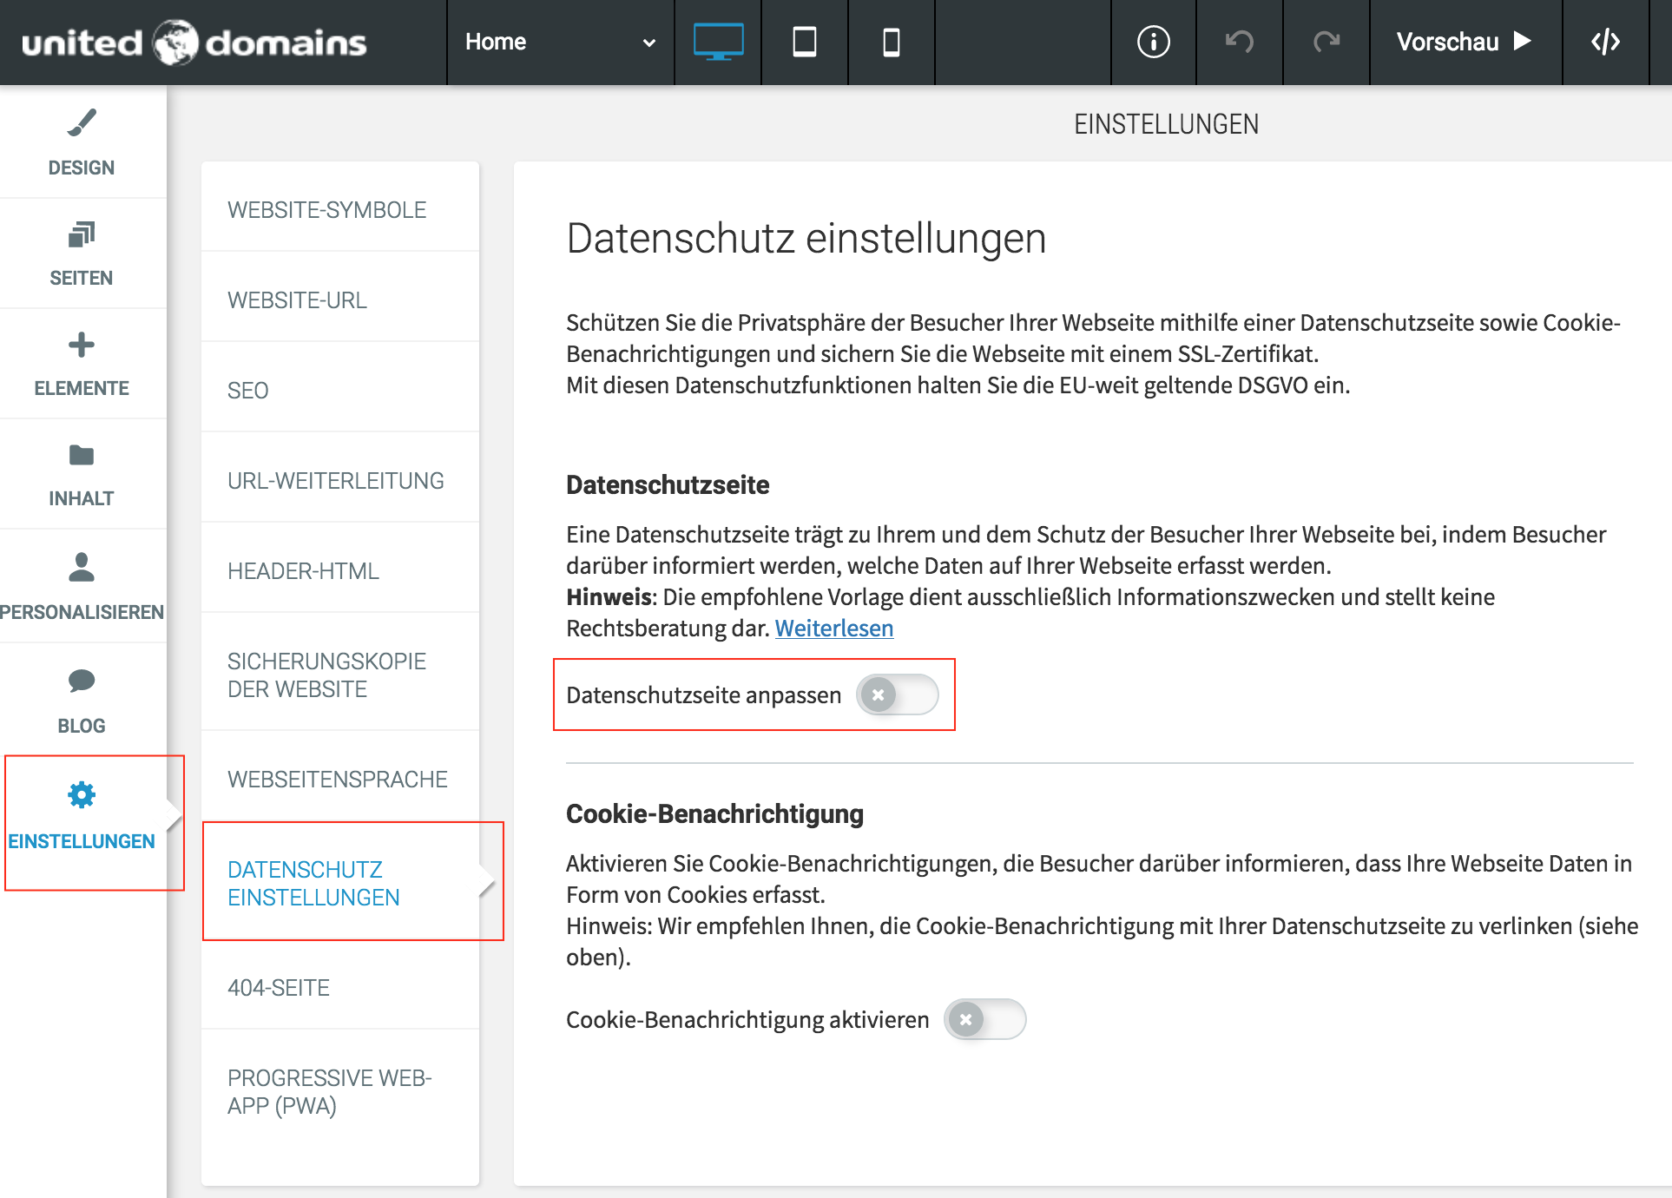Click the info circle icon
Image resolution: width=1672 pixels, height=1198 pixels.
click(x=1153, y=42)
